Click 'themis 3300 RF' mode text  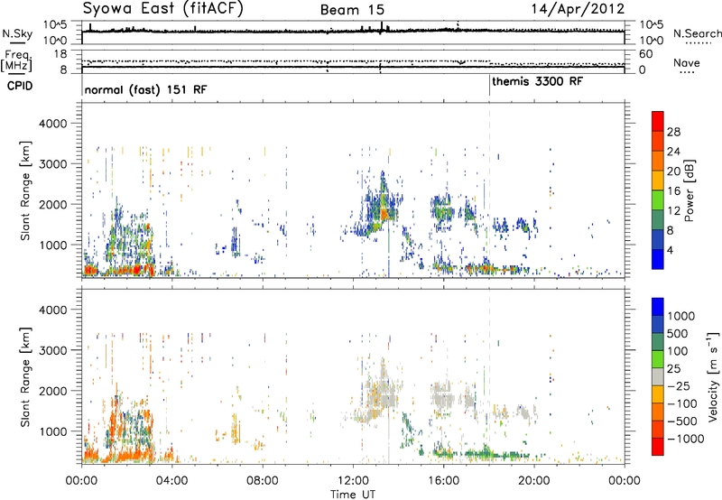tap(537, 81)
